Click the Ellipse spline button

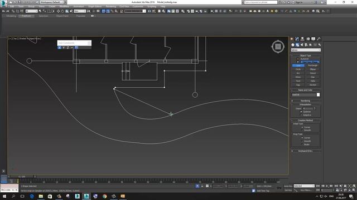tap(313, 69)
